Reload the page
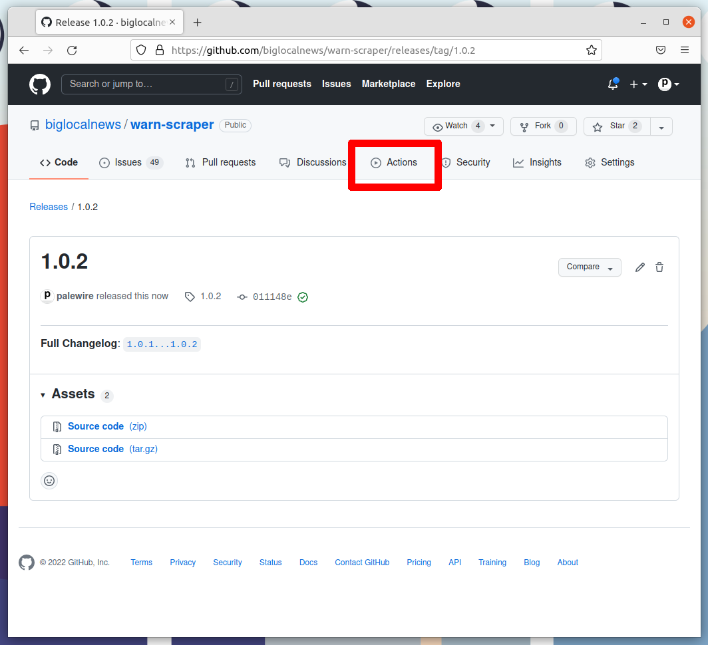The height and width of the screenshot is (645, 708). pyautogui.click(x=72, y=51)
